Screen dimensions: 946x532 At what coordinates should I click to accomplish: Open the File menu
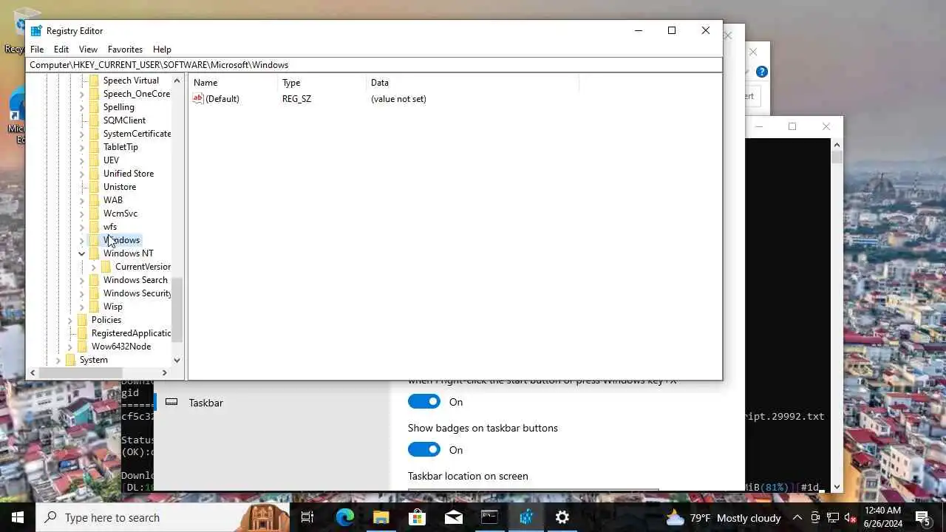click(x=37, y=50)
